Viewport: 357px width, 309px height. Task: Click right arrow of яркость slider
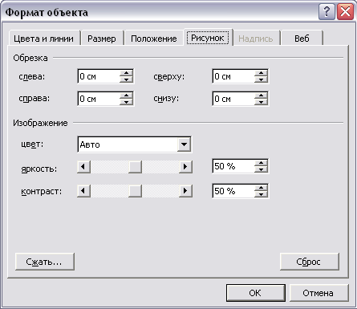click(185, 167)
